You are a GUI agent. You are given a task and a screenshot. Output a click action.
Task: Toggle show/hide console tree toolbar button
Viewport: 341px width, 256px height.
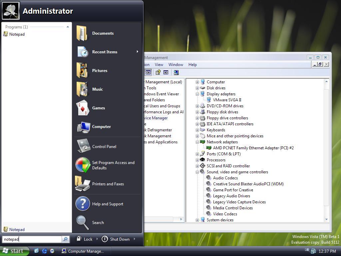coord(148,72)
